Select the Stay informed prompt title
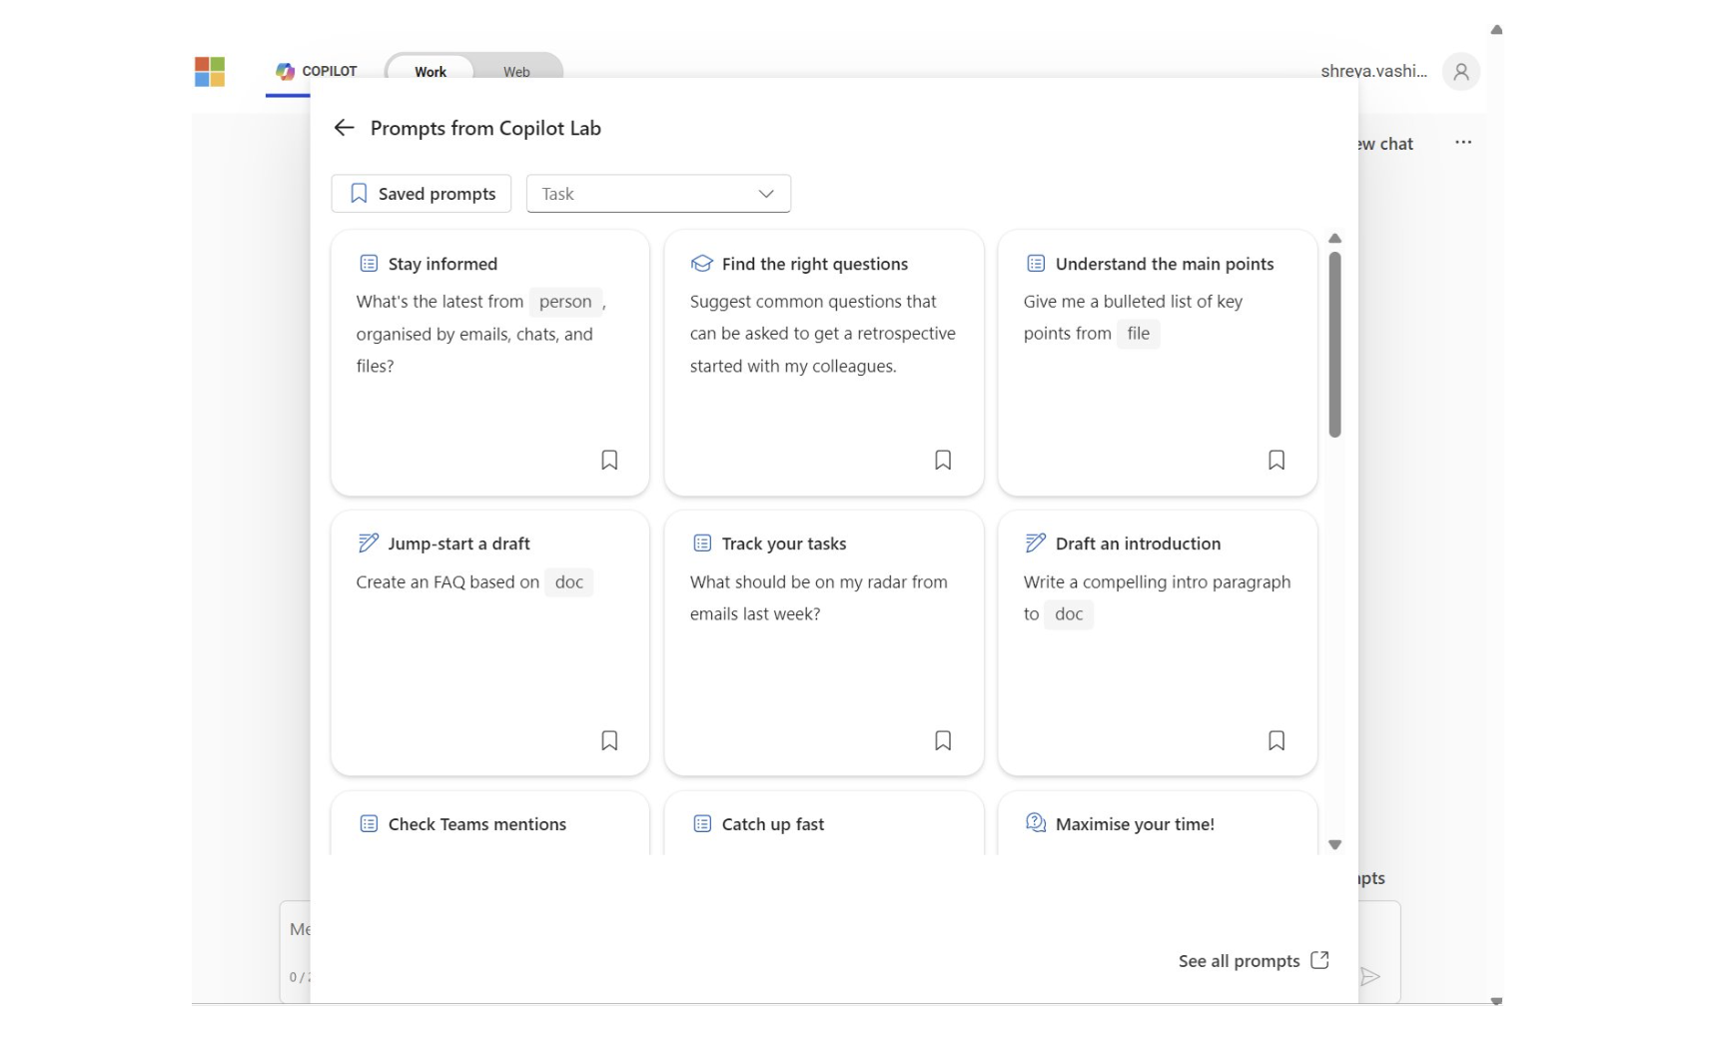 442,264
